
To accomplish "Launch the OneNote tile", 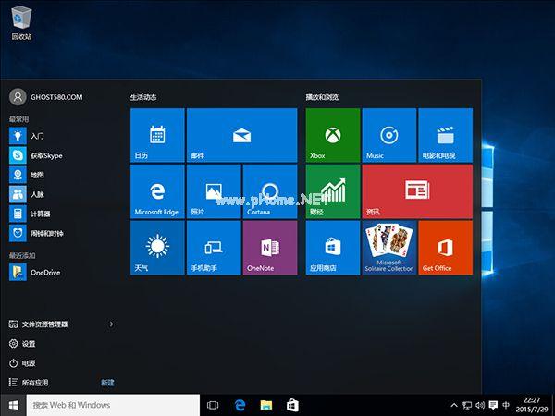I will [x=270, y=248].
